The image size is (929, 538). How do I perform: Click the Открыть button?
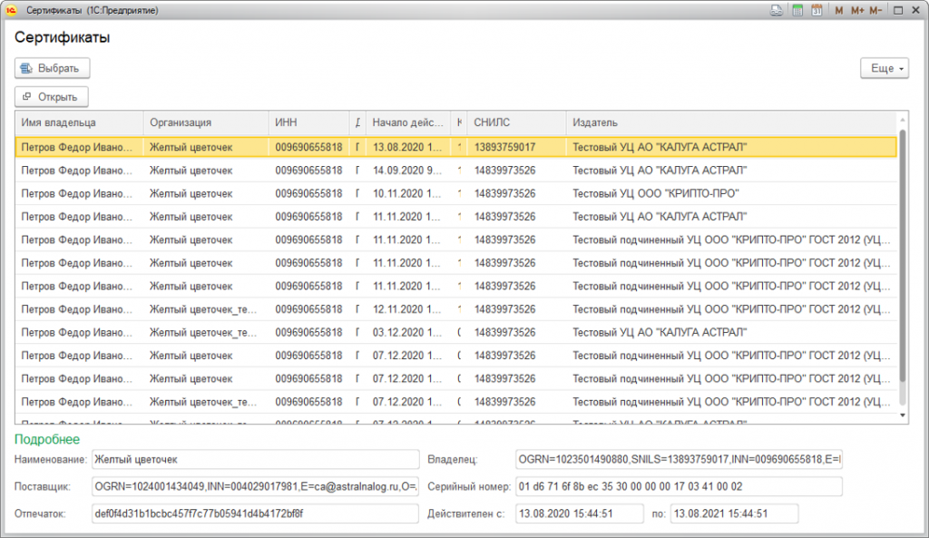[52, 96]
